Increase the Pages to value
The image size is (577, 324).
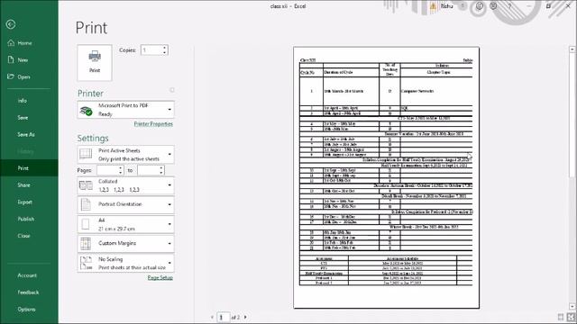point(161,168)
